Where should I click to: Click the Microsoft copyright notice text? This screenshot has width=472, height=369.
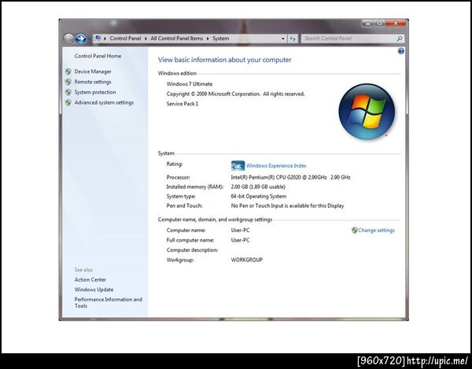[x=236, y=94]
